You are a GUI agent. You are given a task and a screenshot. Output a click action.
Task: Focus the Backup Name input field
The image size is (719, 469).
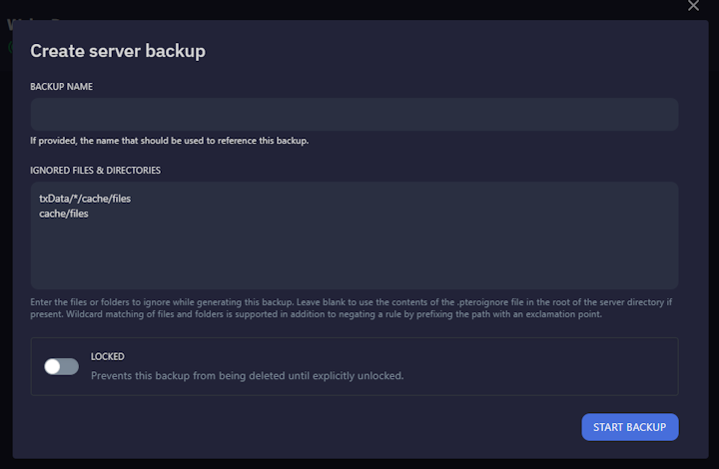point(354,114)
